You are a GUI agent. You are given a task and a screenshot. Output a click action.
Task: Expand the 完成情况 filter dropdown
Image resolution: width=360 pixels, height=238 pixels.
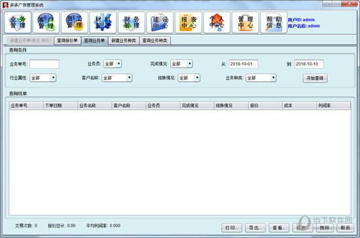click(181, 63)
